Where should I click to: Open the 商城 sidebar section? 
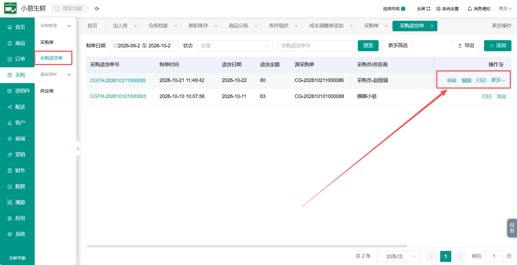[x=17, y=139]
